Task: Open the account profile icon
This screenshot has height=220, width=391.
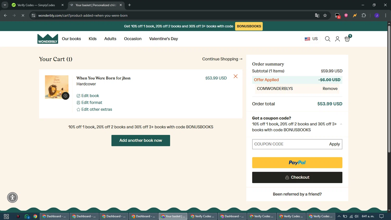Action: pos(337,39)
